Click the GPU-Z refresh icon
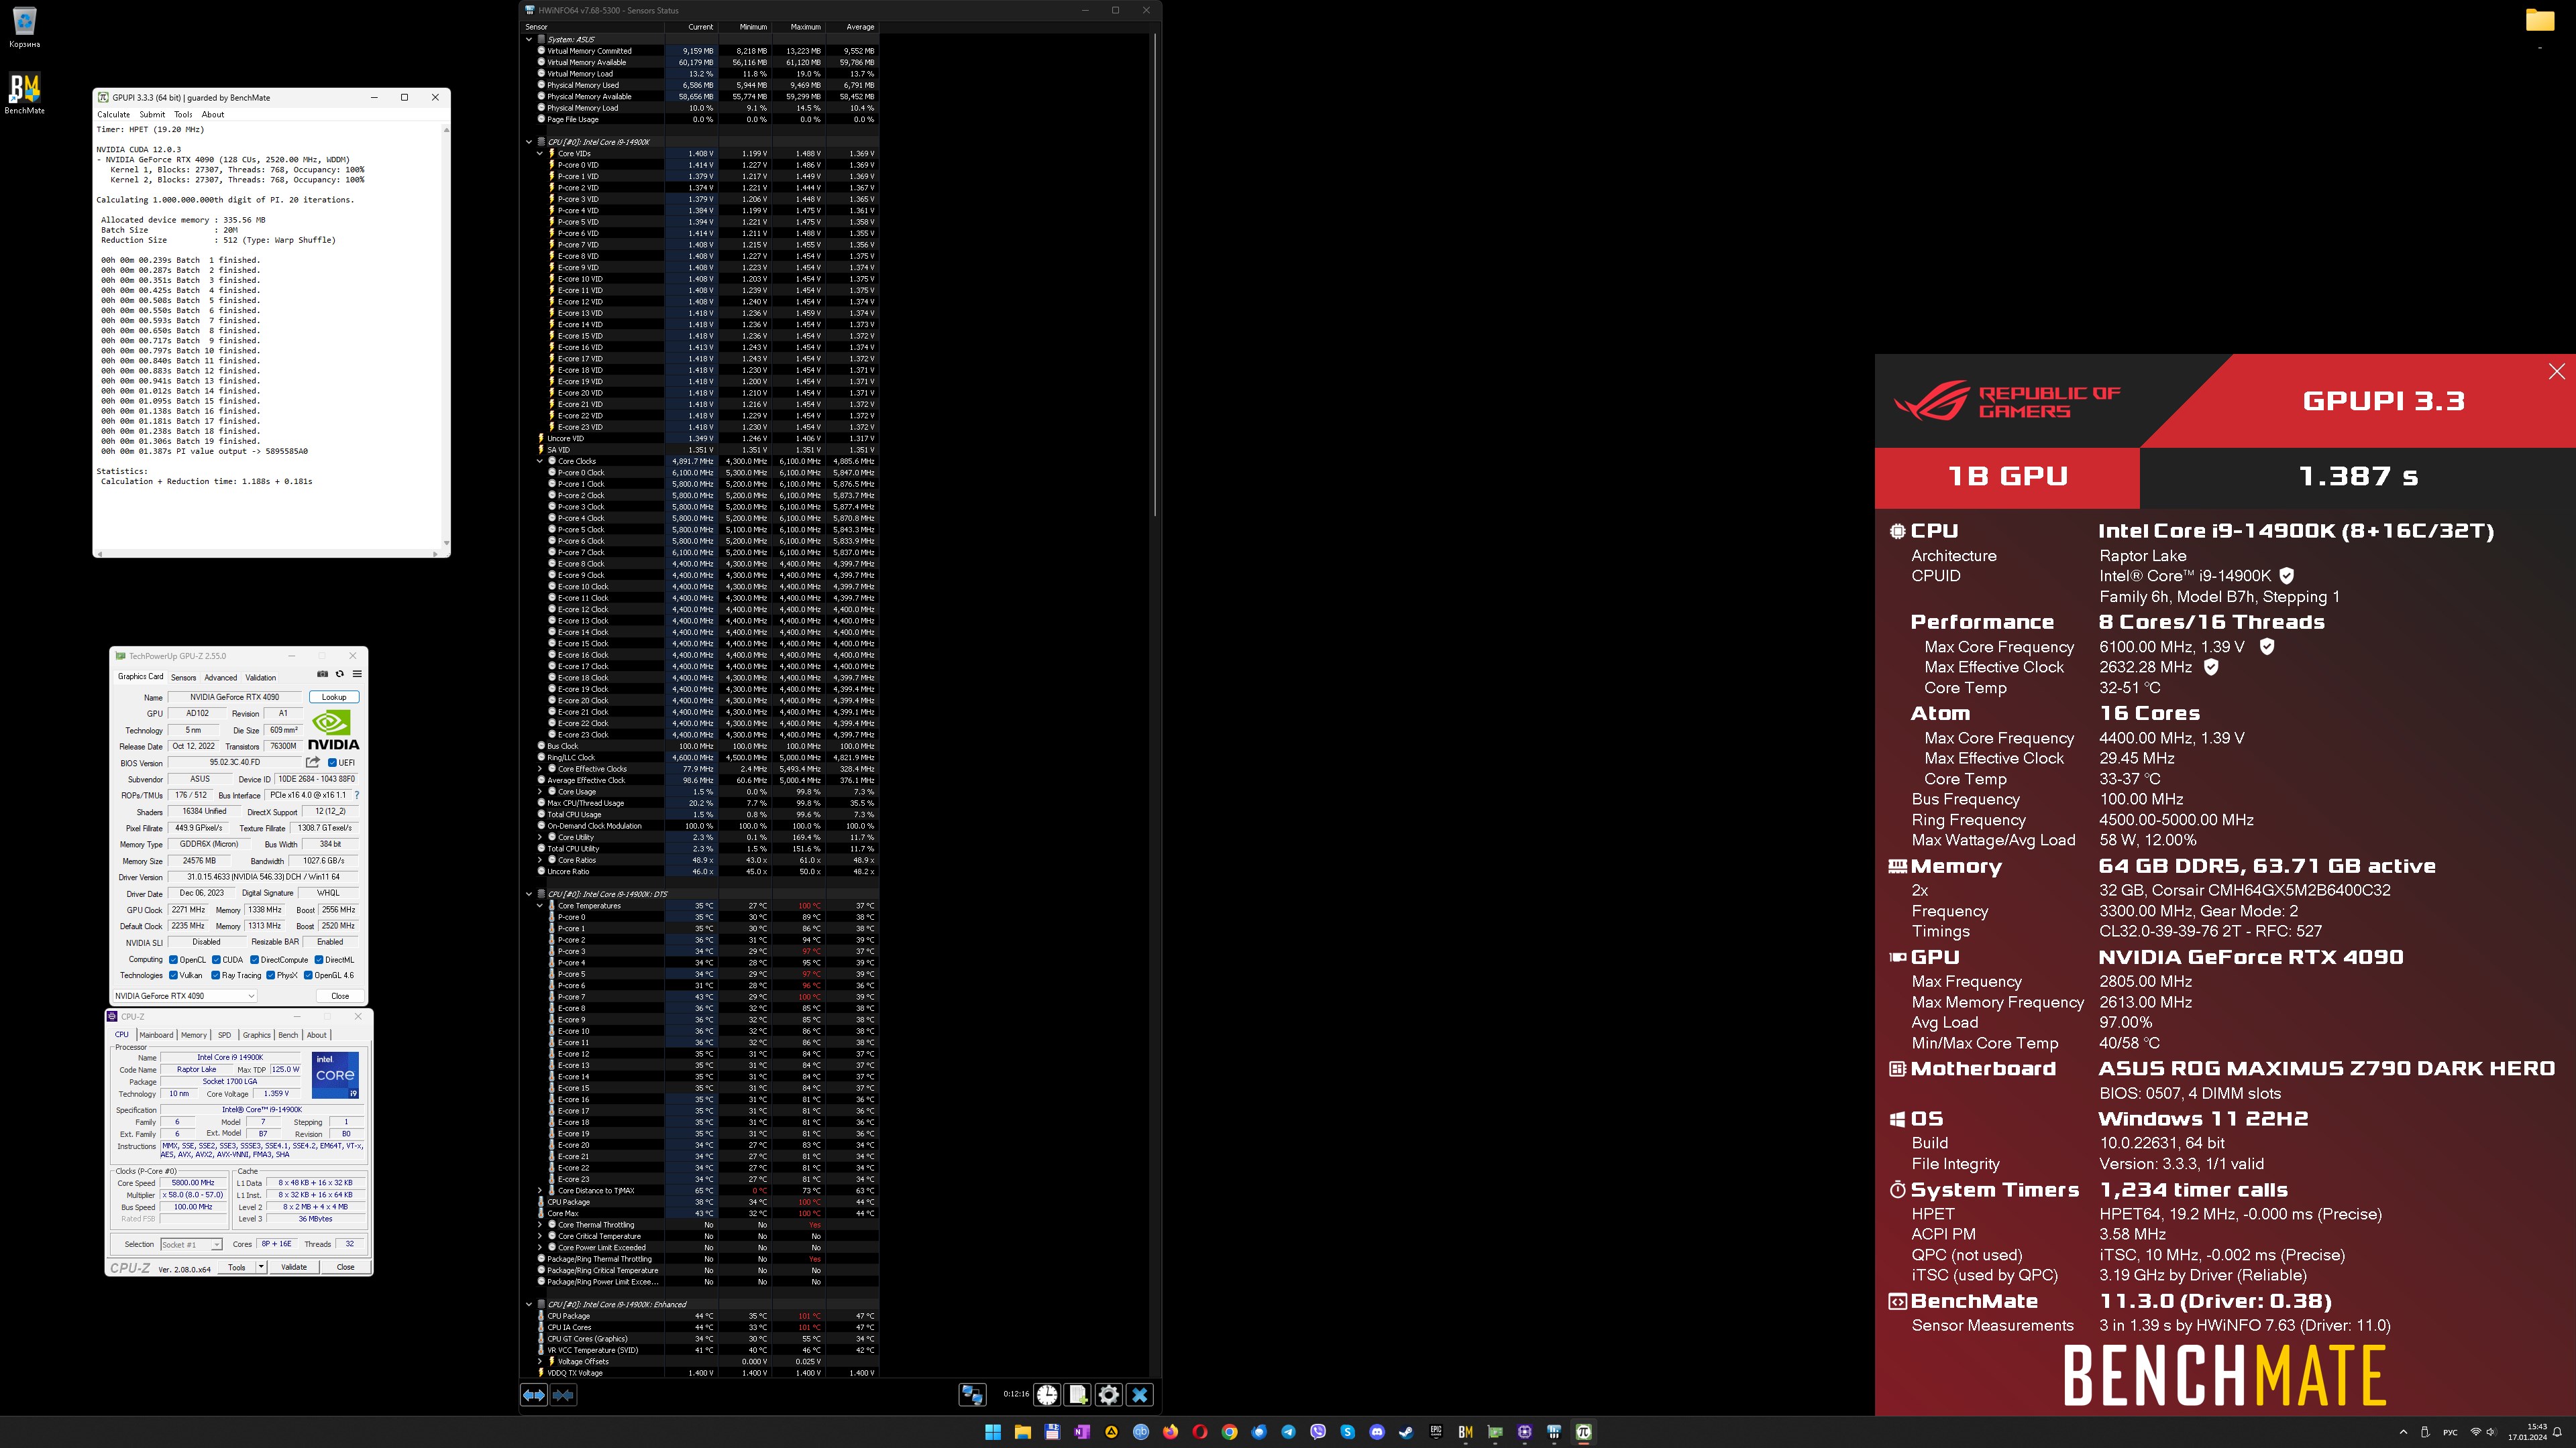 (x=339, y=674)
